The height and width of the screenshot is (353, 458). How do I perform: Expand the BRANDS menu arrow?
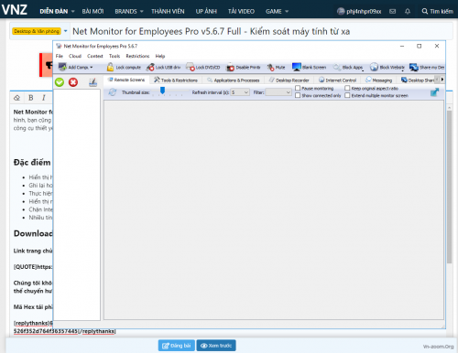click(142, 11)
